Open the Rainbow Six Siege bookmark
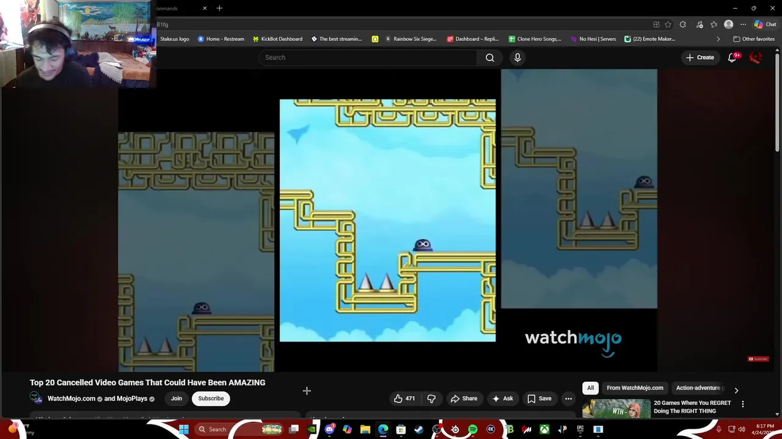The width and height of the screenshot is (782, 439). (x=411, y=39)
